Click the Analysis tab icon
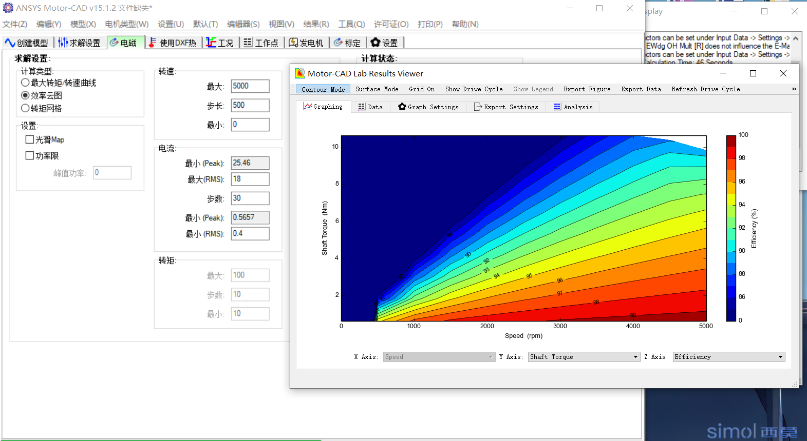 coord(557,107)
